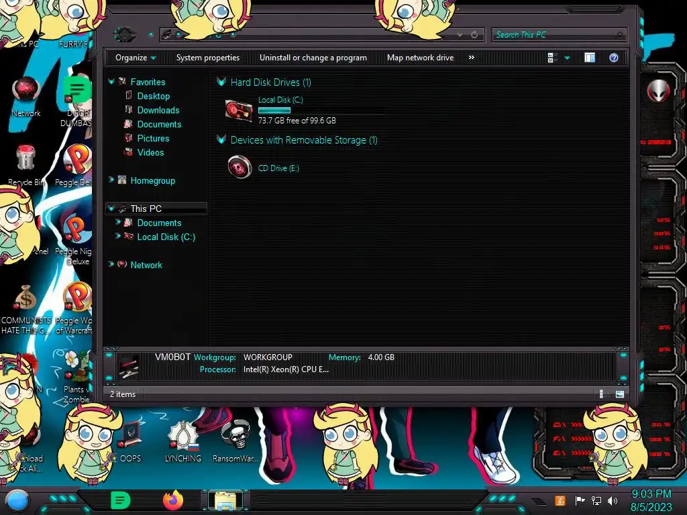
Task: Open the OOPS desktop shortcut
Action: tap(131, 441)
